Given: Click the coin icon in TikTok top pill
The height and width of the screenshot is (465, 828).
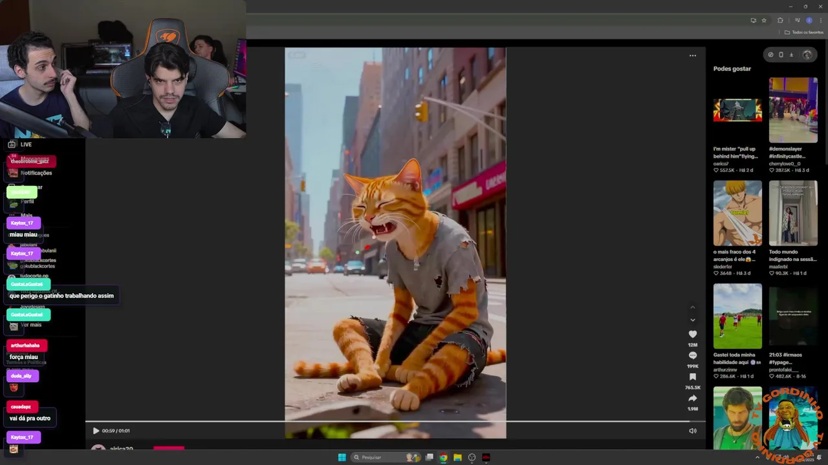Looking at the screenshot, I should coord(770,55).
